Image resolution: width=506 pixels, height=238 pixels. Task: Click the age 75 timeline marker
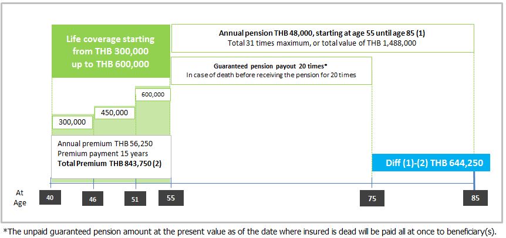pyautogui.click(x=372, y=199)
